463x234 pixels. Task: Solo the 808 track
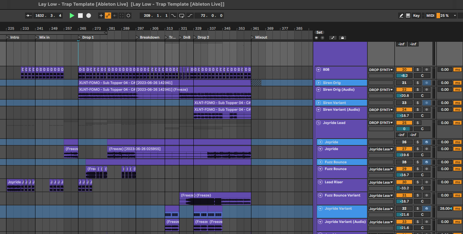point(417,70)
